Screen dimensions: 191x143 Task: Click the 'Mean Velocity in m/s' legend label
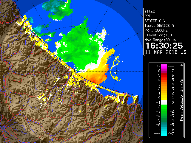point(181,100)
